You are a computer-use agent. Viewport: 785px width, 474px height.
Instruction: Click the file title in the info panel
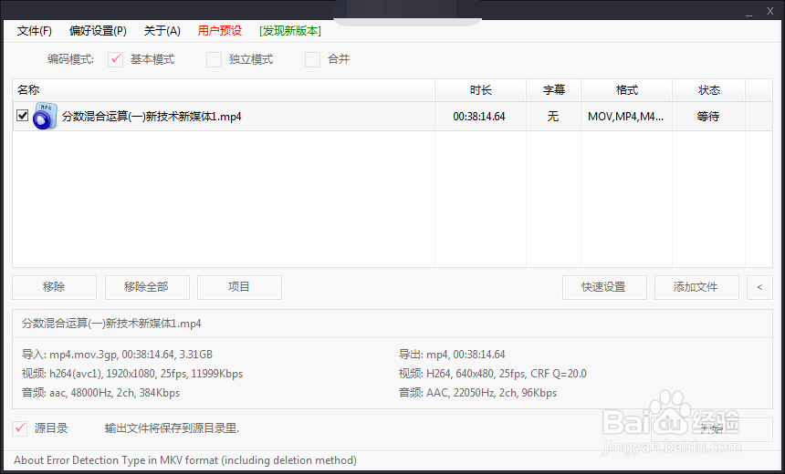coord(111,324)
